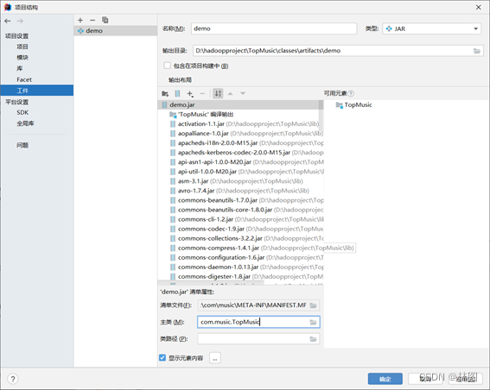Viewport: 490px width, 390px height.
Task: Move element down in layout
Action: tap(243, 93)
